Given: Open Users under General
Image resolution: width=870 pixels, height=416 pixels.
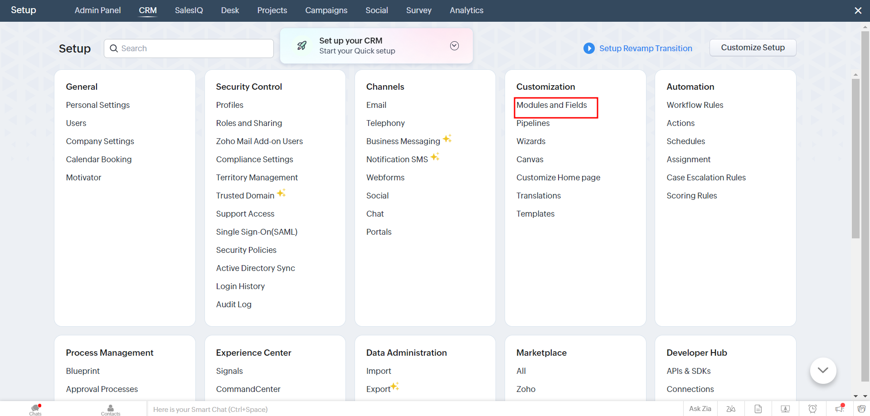Looking at the screenshot, I should tap(76, 123).
